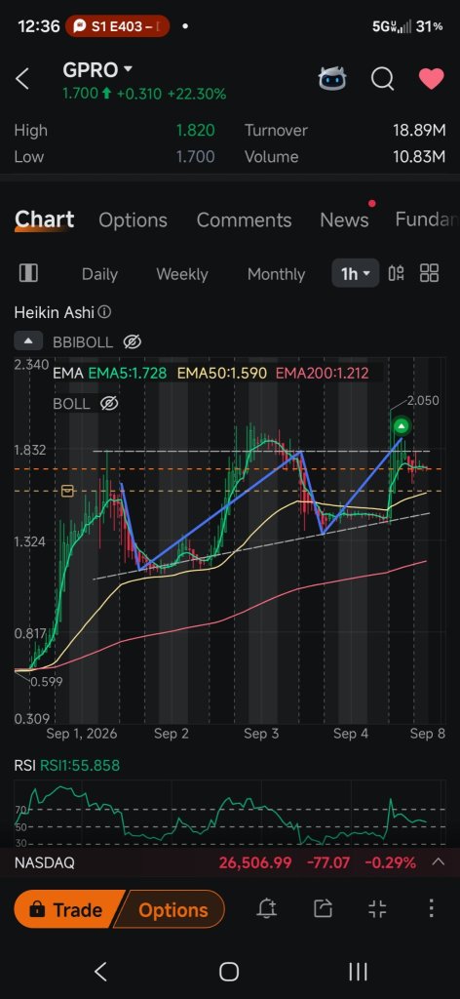460x999 pixels.
Task: Tap the Sep 3 date axis label
Action: (x=261, y=734)
